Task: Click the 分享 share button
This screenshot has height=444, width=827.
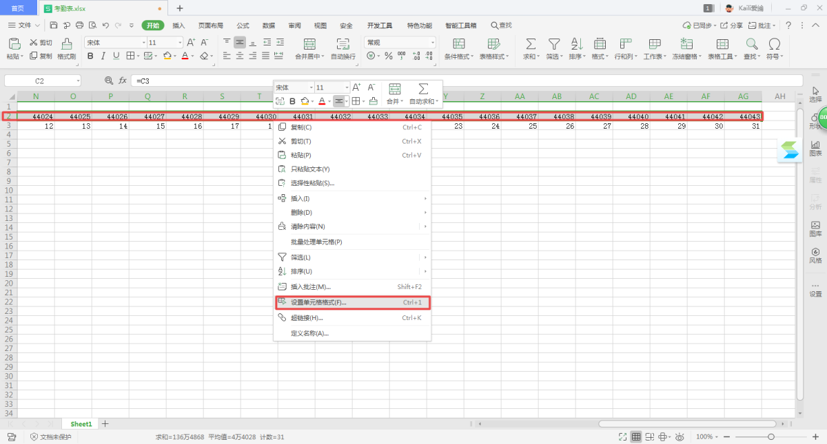Action: coord(732,25)
